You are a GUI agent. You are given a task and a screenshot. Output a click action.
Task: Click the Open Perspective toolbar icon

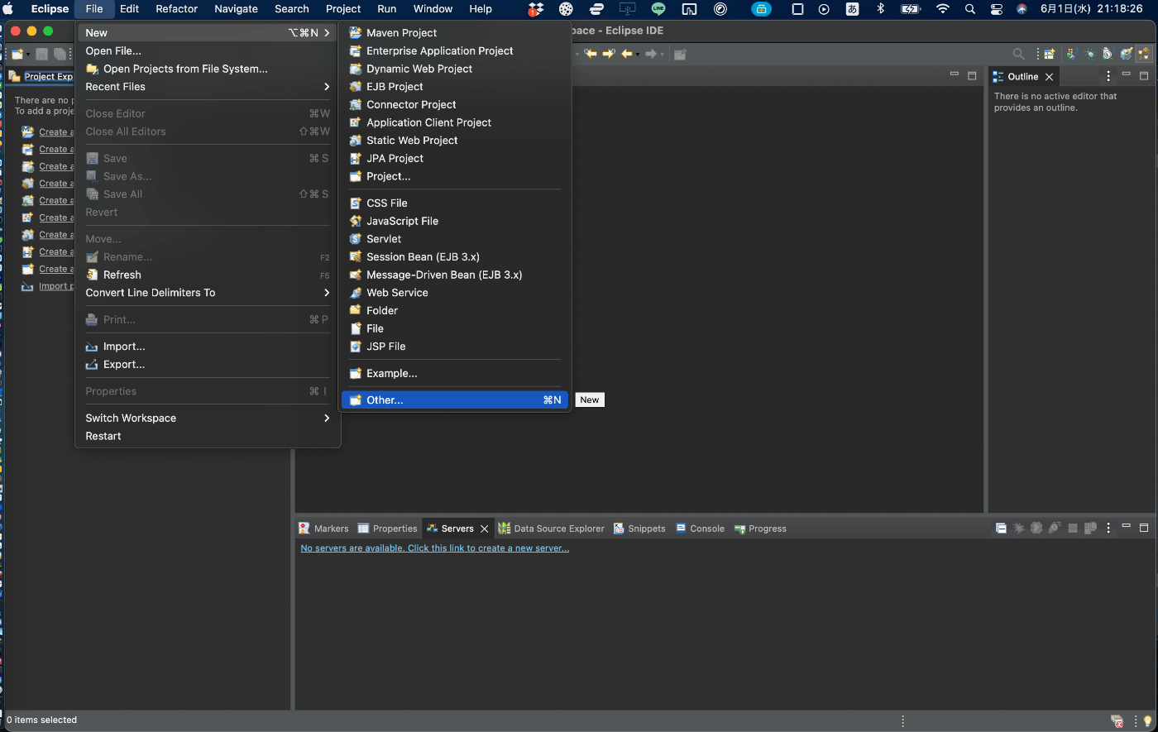[x=1049, y=54]
